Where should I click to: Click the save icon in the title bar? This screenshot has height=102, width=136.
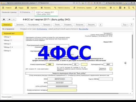74,3
